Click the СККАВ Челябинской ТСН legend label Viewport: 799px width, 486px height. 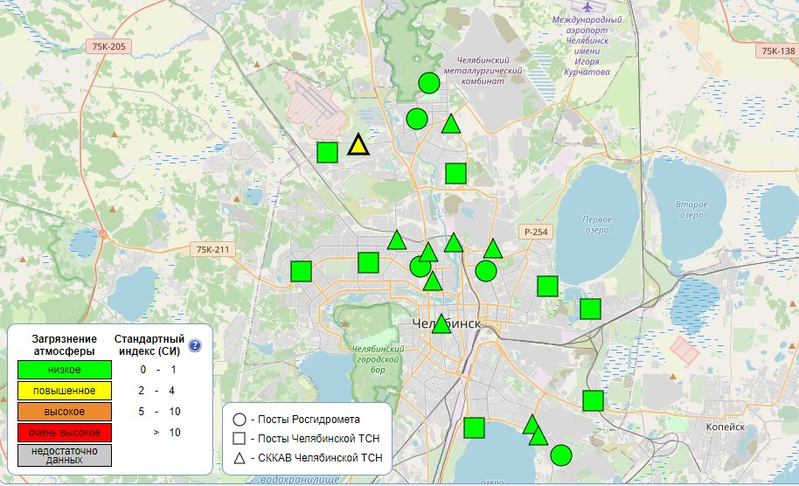[x=320, y=457]
